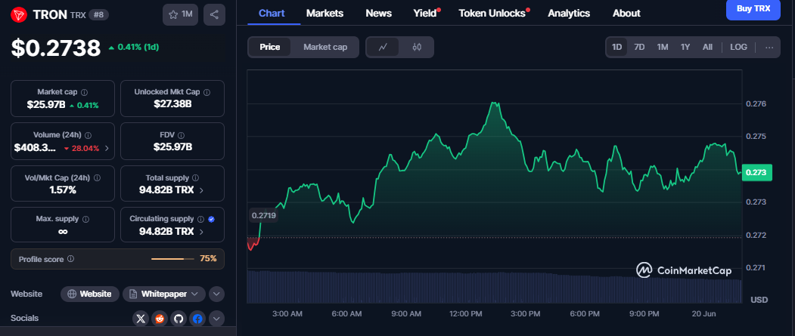Select the Market cap chart toggle
Screen dimensions: 795x336
325,47
